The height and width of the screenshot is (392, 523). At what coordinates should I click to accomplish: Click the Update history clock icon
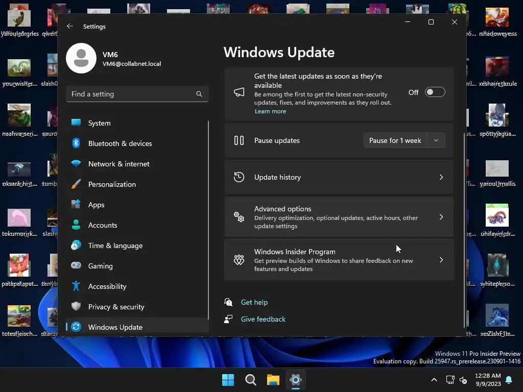[x=239, y=177]
